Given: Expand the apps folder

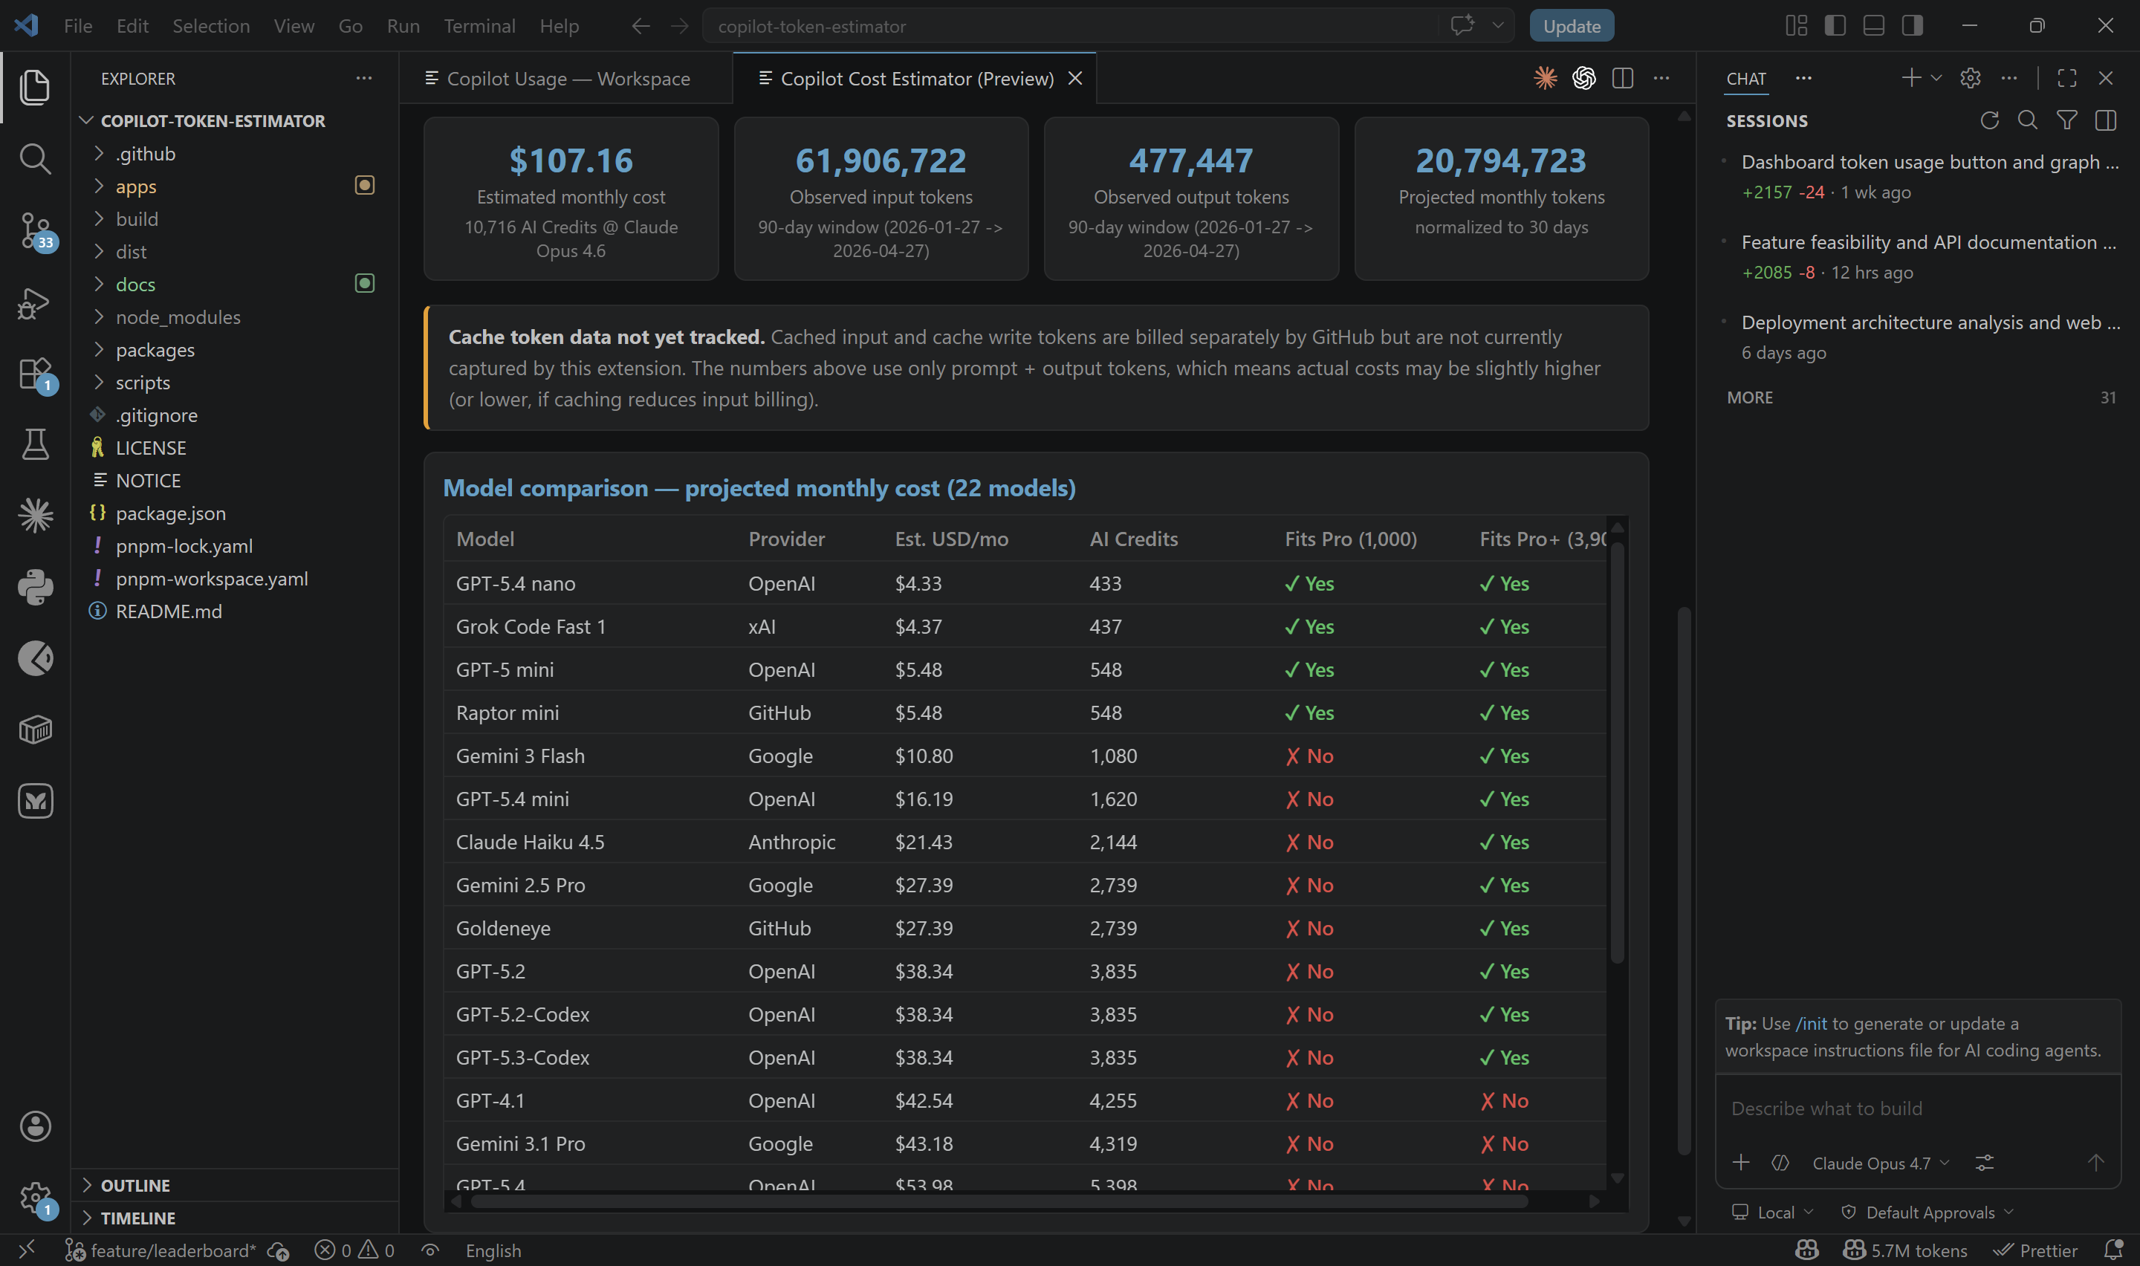Looking at the screenshot, I should click(x=99, y=186).
